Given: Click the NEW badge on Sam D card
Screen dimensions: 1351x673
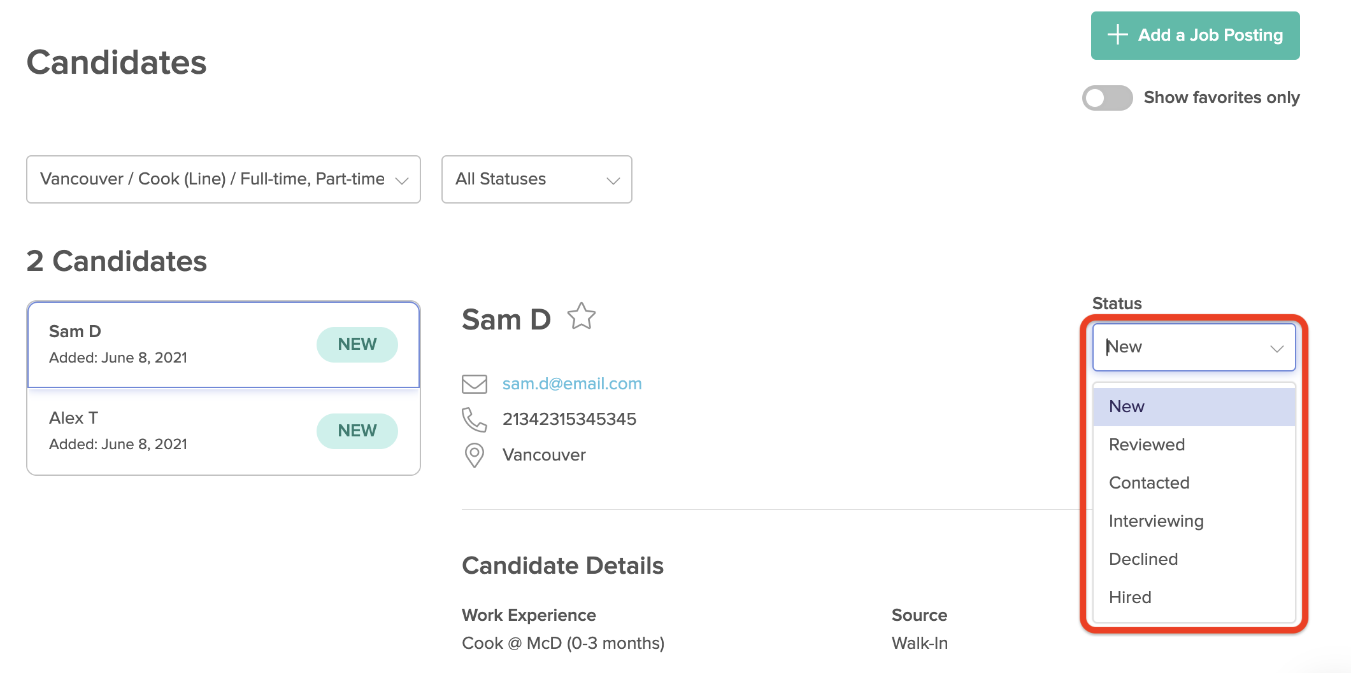Looking at the screenshot, I should tap(357, 344).
